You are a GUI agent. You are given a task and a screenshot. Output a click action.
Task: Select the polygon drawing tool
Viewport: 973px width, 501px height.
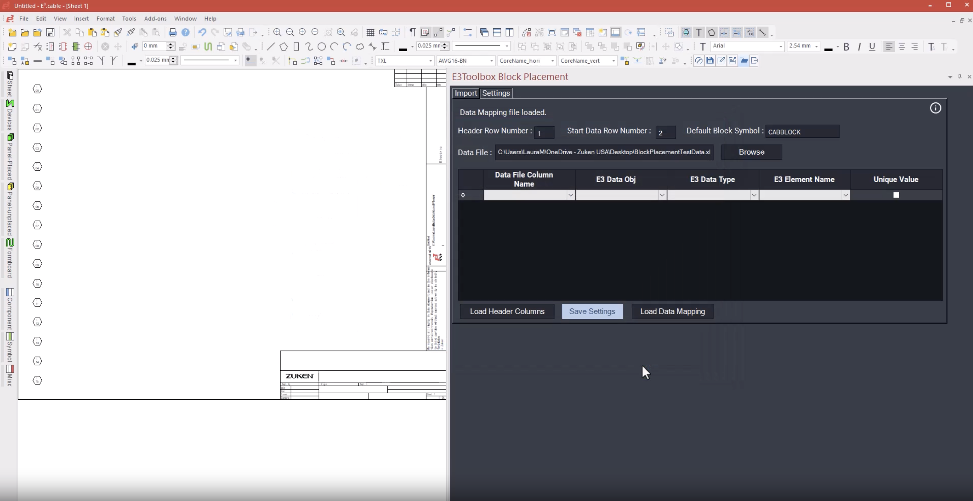pos(283,47)
